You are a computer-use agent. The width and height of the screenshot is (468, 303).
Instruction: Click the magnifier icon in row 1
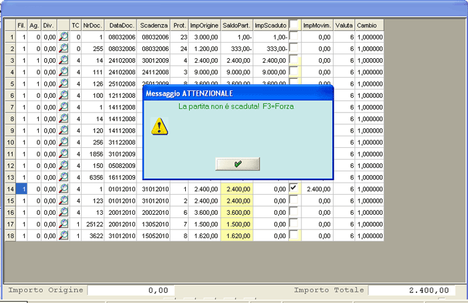(x=64, y=37)
